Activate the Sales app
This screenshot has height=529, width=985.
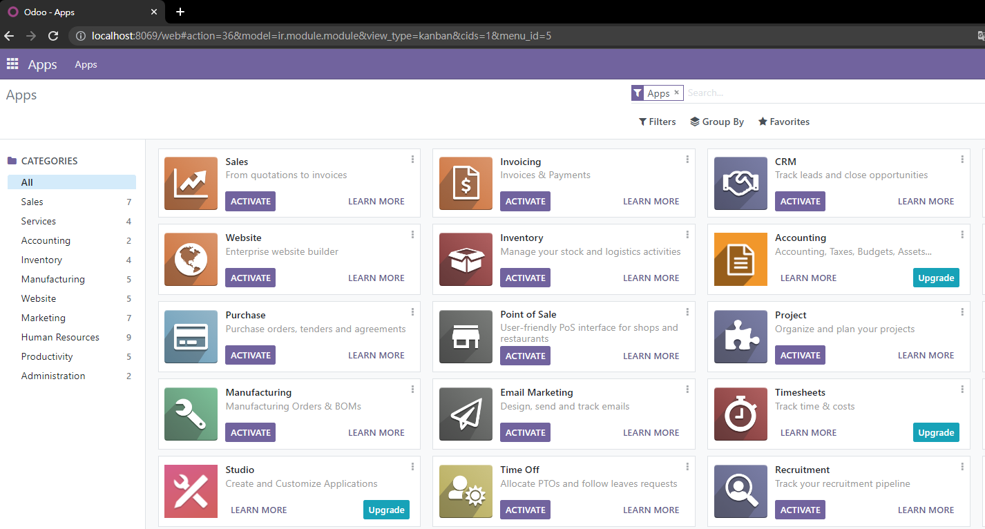[250, 201]
